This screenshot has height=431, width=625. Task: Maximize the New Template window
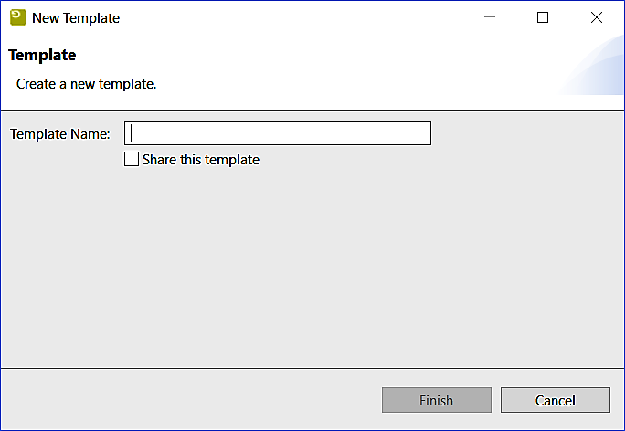point(543,17)
